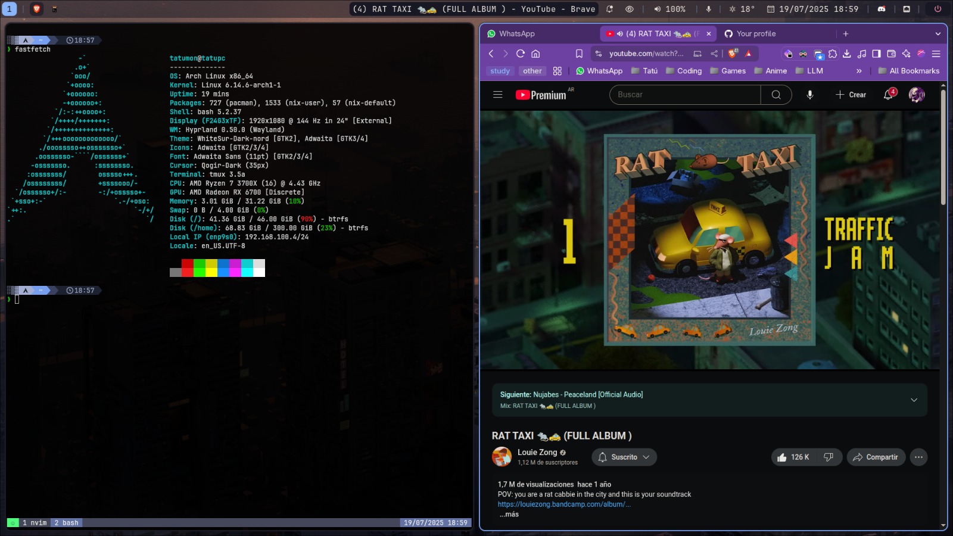Mute the RAT TAXI tab audio icon
Screen dimensions: 953x536
point(620,34)
